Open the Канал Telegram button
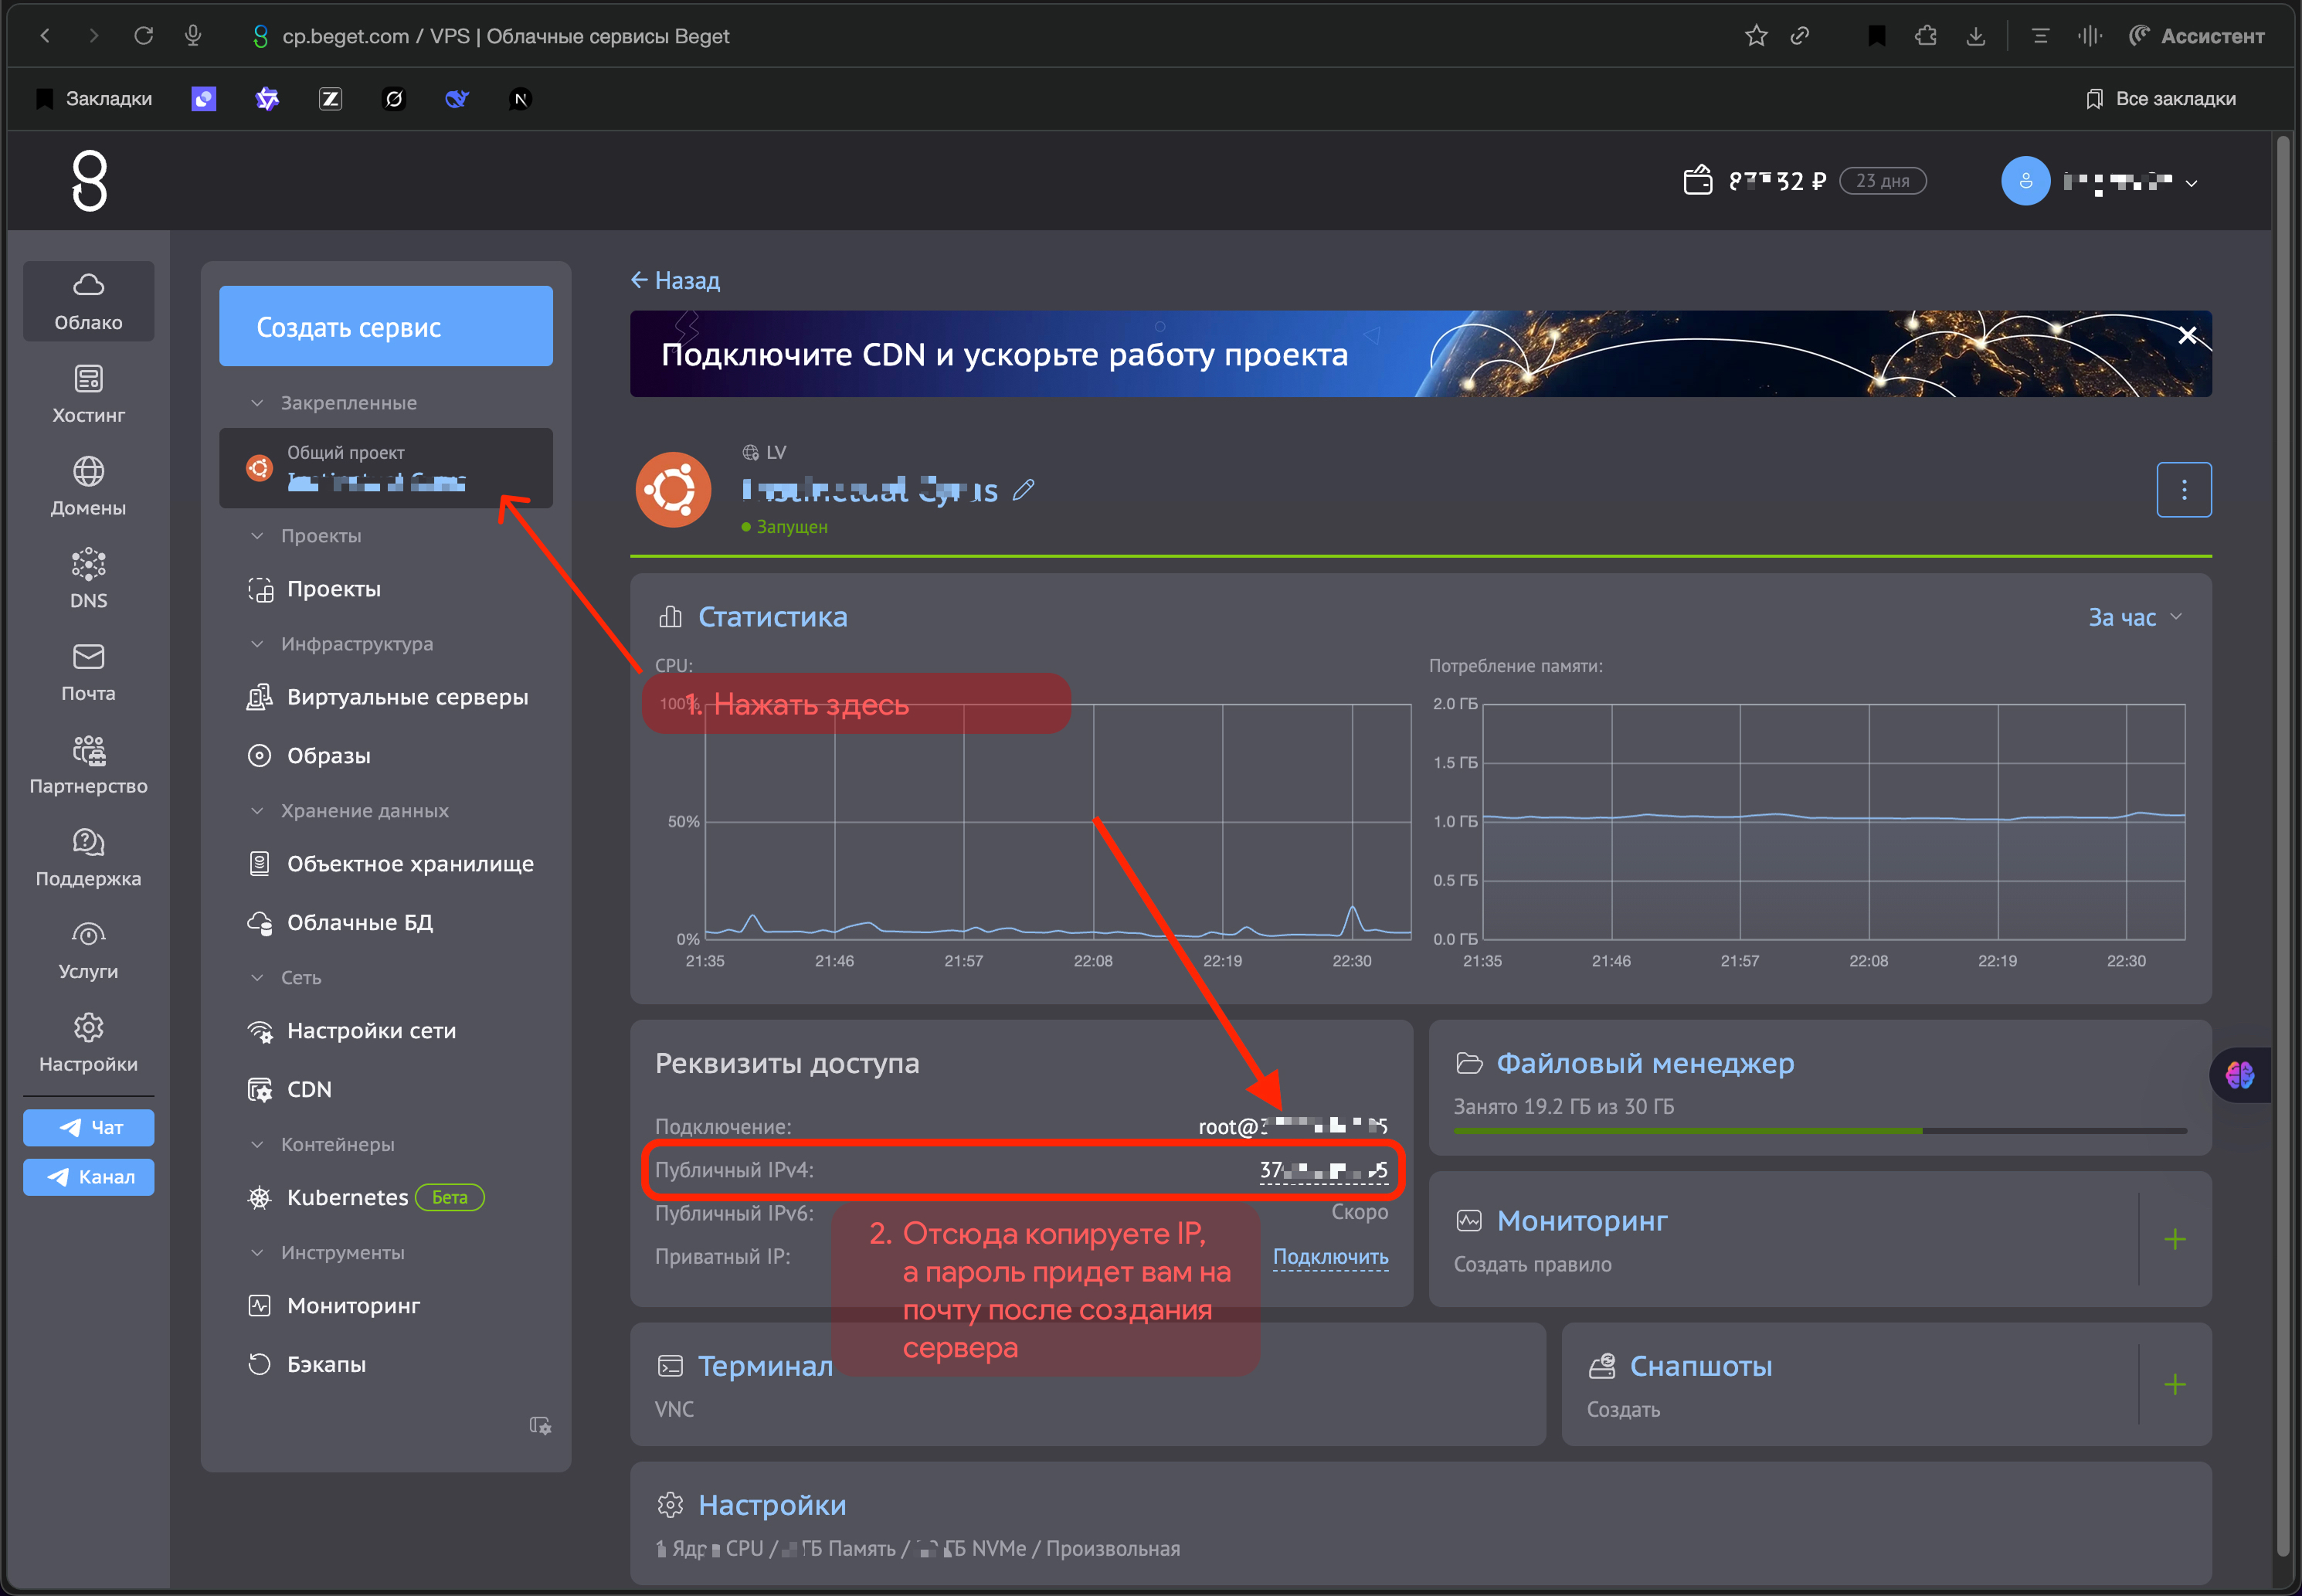 point(88,1177)
